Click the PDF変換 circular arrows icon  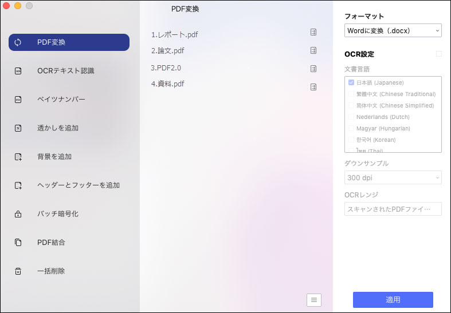(x=18, y=42)
